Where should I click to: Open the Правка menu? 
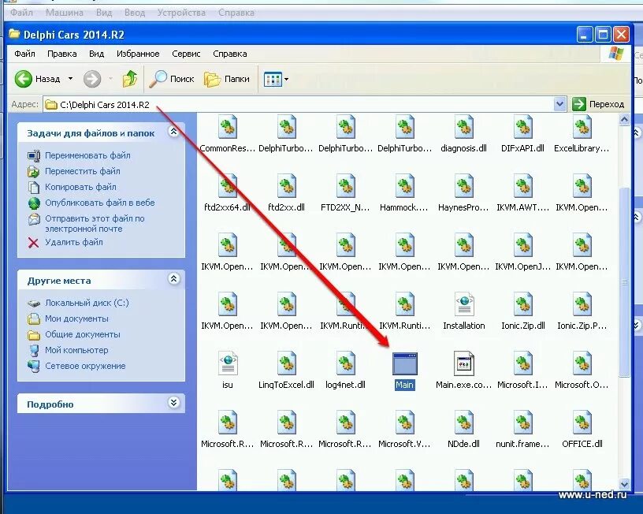click(62, 54)
